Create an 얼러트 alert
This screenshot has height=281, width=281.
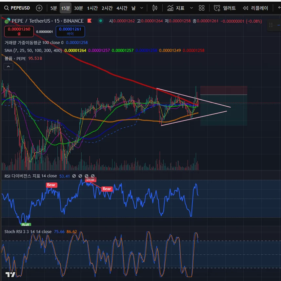pos(225,8)
